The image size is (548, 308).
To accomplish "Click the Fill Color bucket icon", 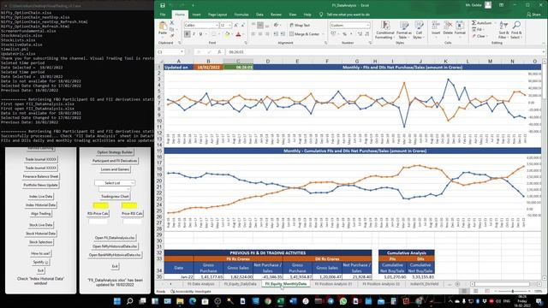I will pos(227,34).
